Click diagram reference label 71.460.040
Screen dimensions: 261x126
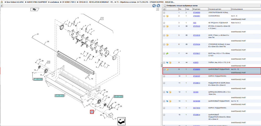(38, 79)
